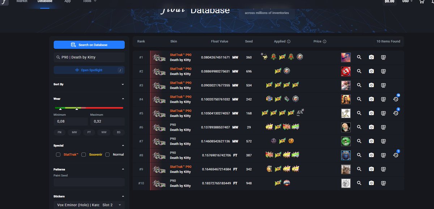Collapse the Patterns section

123,169
